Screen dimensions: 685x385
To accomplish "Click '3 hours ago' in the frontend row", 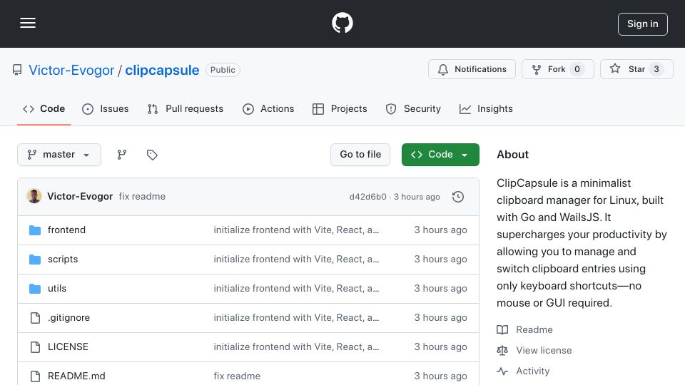I will pos(440,230).
